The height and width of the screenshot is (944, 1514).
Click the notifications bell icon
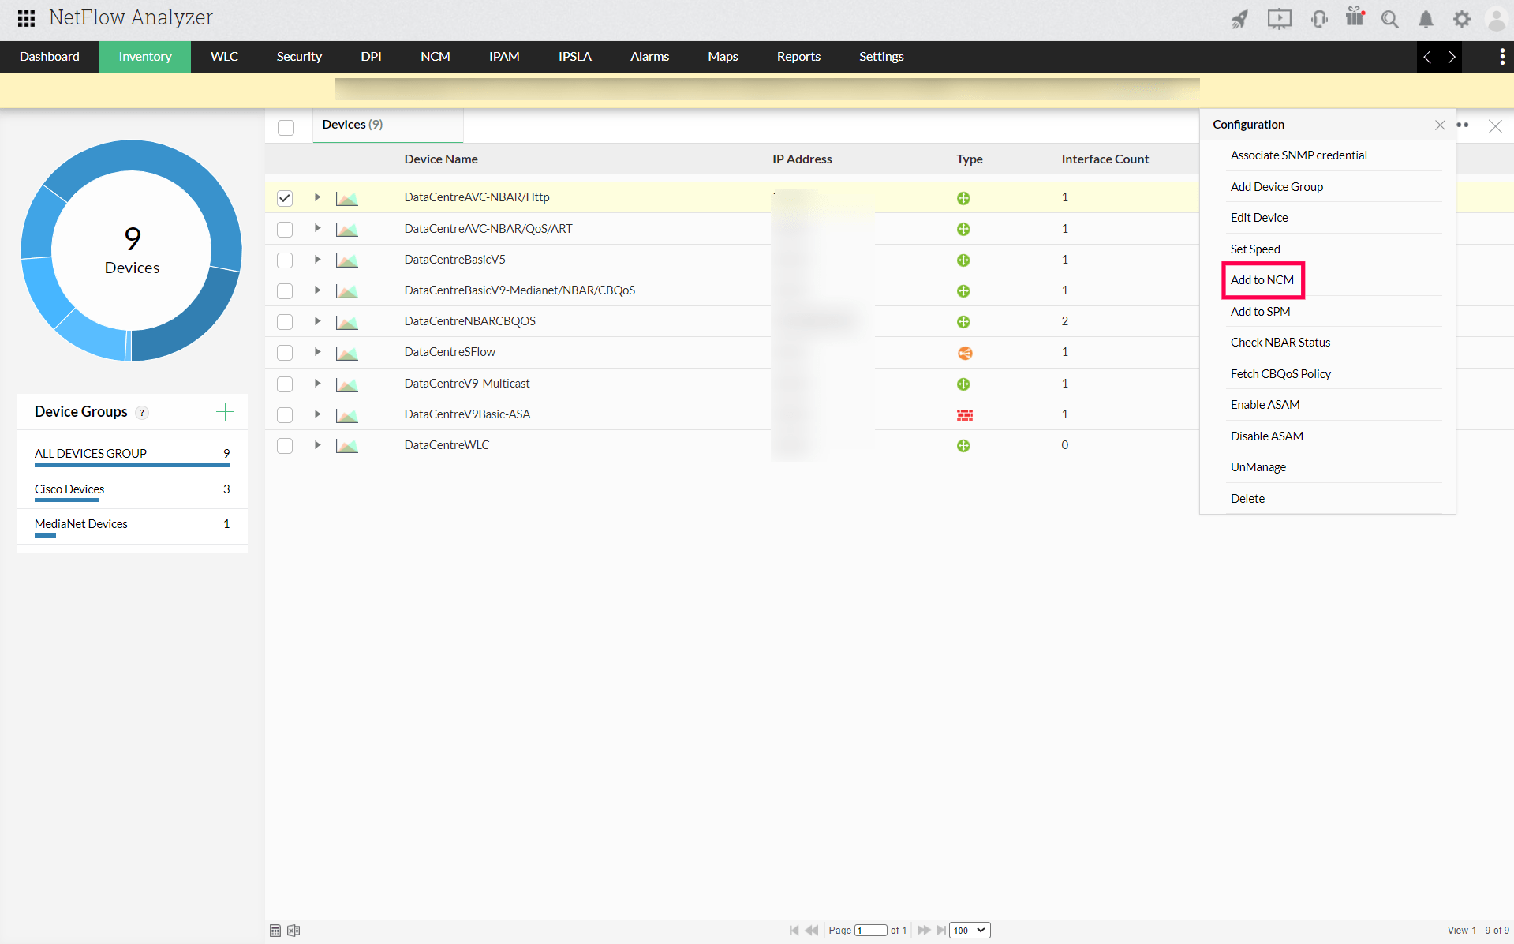pos(1426,20)
